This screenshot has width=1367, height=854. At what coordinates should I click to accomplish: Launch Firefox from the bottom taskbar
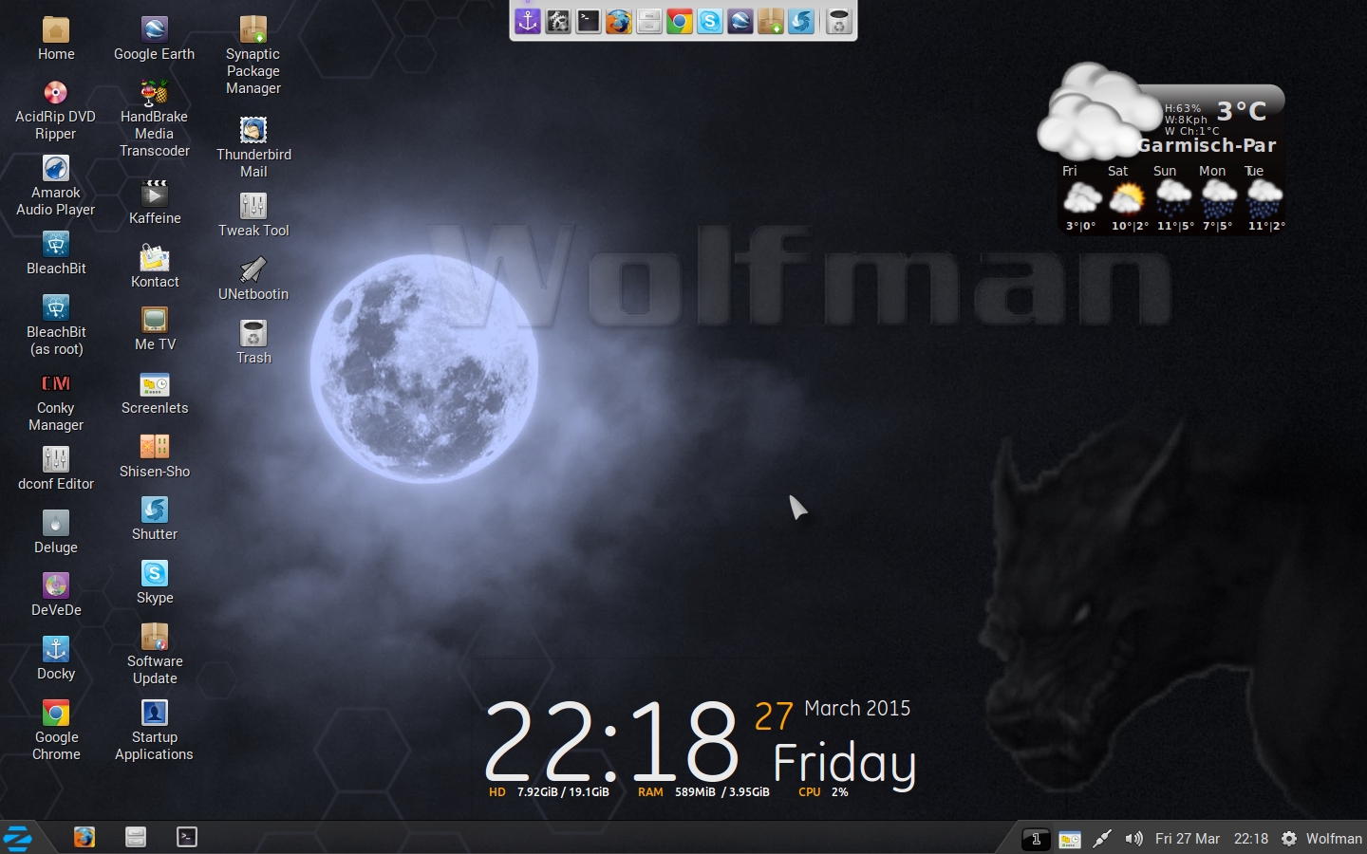point(84,837)
